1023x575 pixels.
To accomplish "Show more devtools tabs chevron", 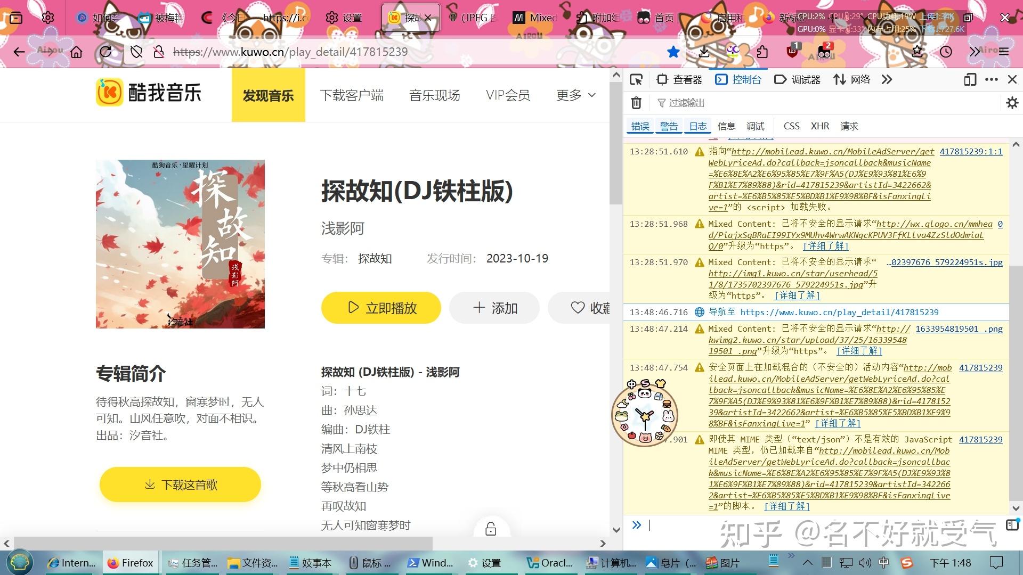I will click(887, 80).
